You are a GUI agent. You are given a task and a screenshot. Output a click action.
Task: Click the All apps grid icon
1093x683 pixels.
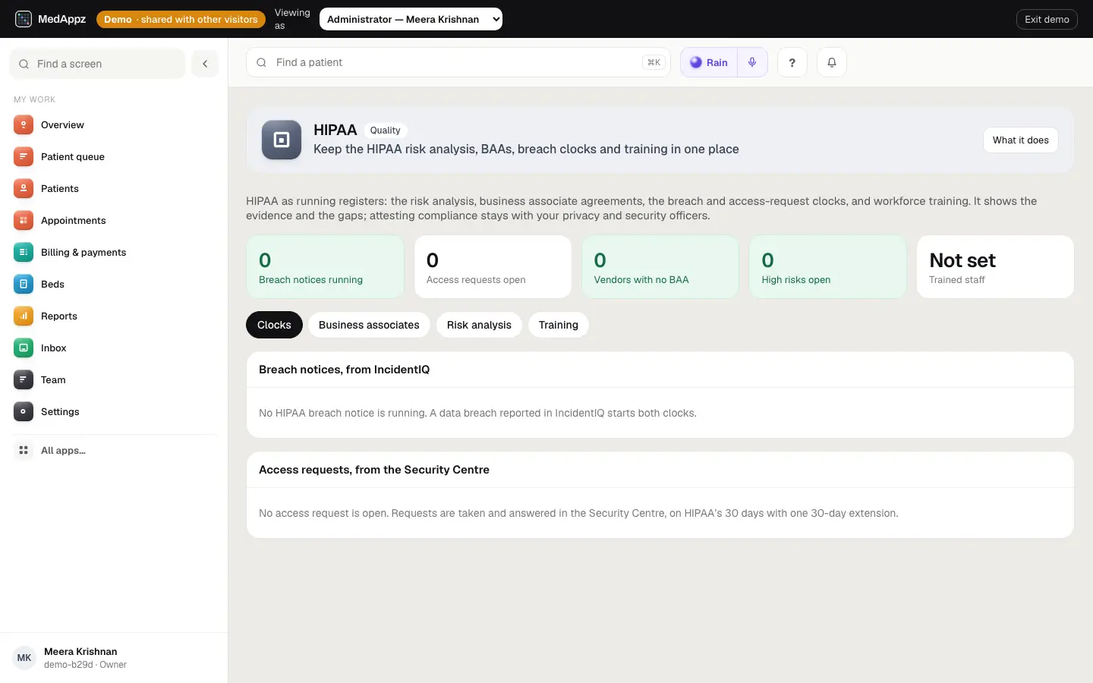tap(24, 450)
